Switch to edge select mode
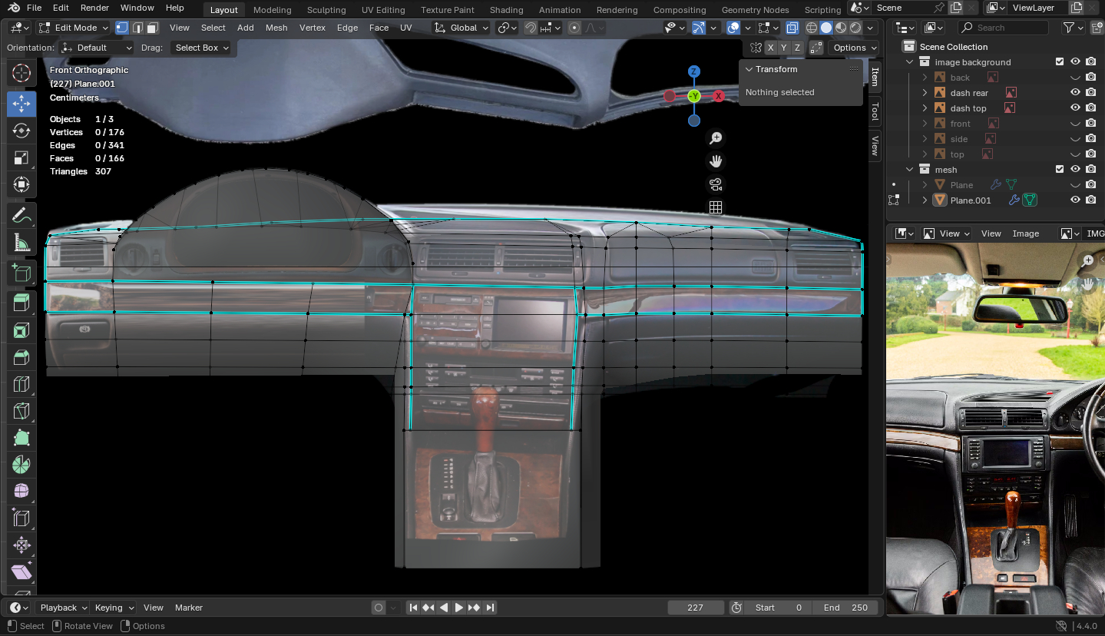Screen dimensions: 1105x636 137,28
